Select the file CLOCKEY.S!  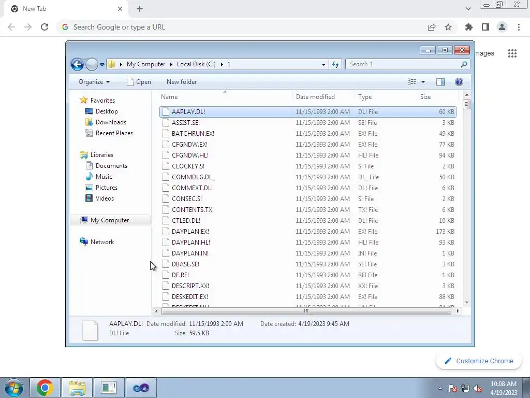[307, 166]
